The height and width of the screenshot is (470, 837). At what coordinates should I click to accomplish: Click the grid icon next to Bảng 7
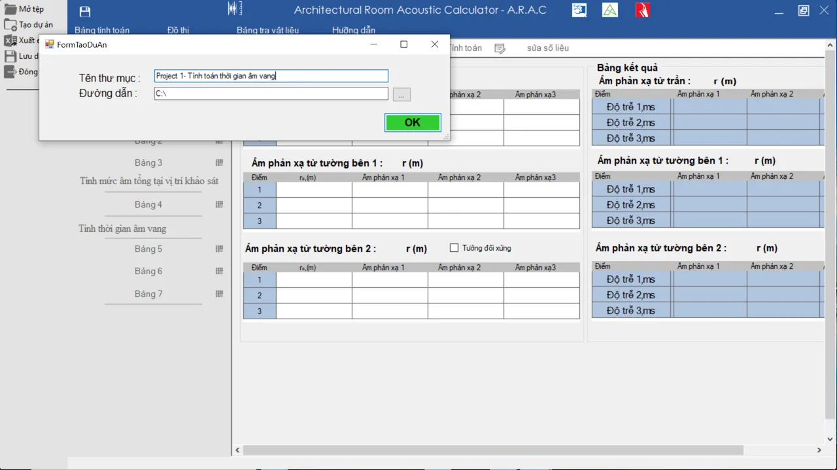220,294
